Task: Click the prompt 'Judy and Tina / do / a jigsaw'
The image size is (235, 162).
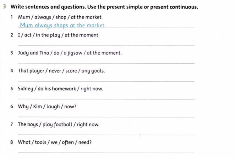Action: 69,53
